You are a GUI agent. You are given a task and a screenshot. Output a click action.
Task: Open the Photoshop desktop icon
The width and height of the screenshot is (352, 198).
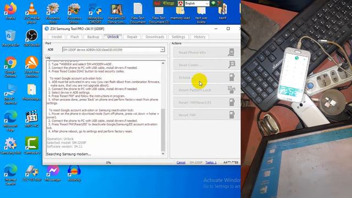(x=32, y=92)
